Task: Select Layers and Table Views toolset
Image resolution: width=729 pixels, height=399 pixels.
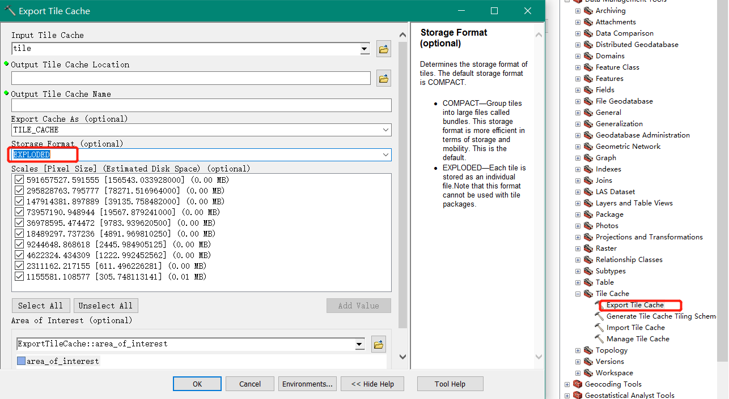Action: (634, 203)
